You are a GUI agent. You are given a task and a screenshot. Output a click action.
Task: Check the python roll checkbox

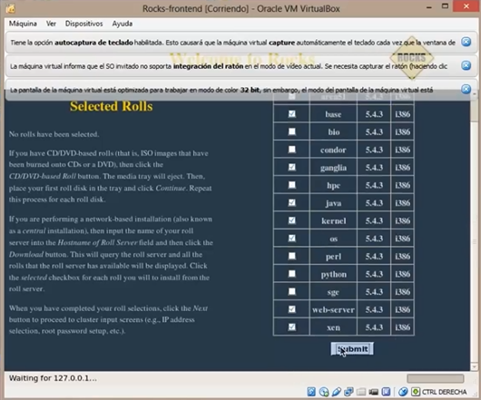coord(291,274)
